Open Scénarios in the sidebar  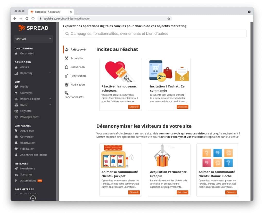[x=26, y=175]
